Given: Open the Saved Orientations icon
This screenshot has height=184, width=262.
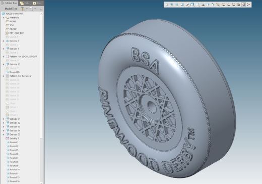Looking at the screenshot, I should [x=198, y=5].
